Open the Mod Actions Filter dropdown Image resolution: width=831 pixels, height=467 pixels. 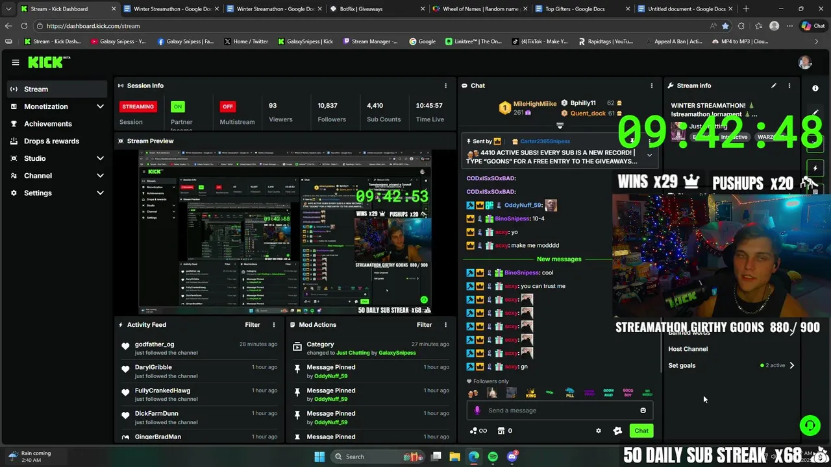pyautogui.click(x=424, y=325)
